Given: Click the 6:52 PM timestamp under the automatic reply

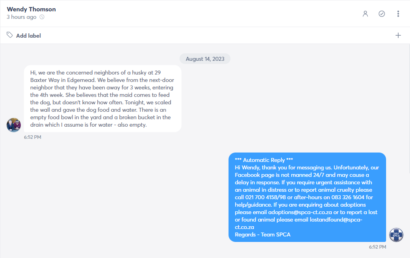Looking at the screenshot, I should point(377,247).
